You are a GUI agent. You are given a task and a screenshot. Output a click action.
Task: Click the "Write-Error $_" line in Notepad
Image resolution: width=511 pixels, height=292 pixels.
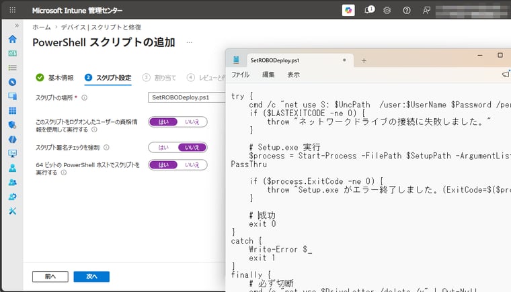(280, 249)
